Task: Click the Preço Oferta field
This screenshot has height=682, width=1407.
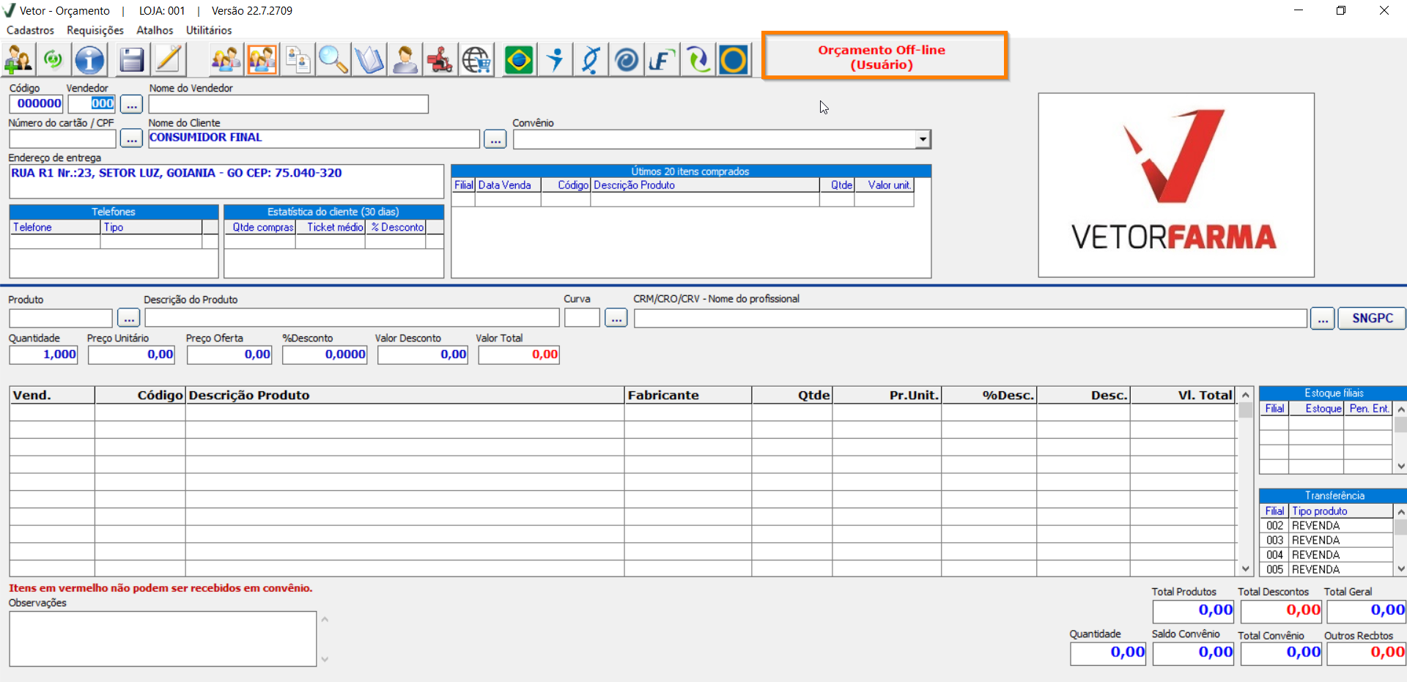Action: click(229, 355)
